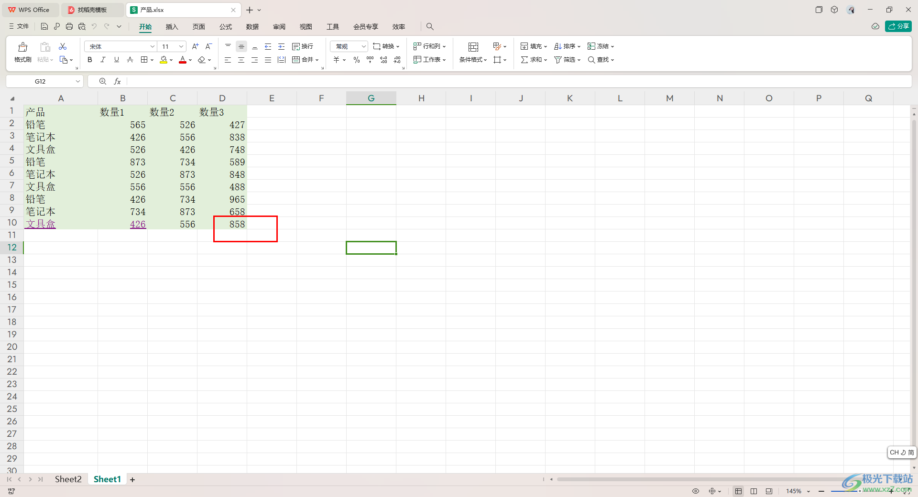
Task: Open the font color dropdown arrow
Action: tap(190, 60)
